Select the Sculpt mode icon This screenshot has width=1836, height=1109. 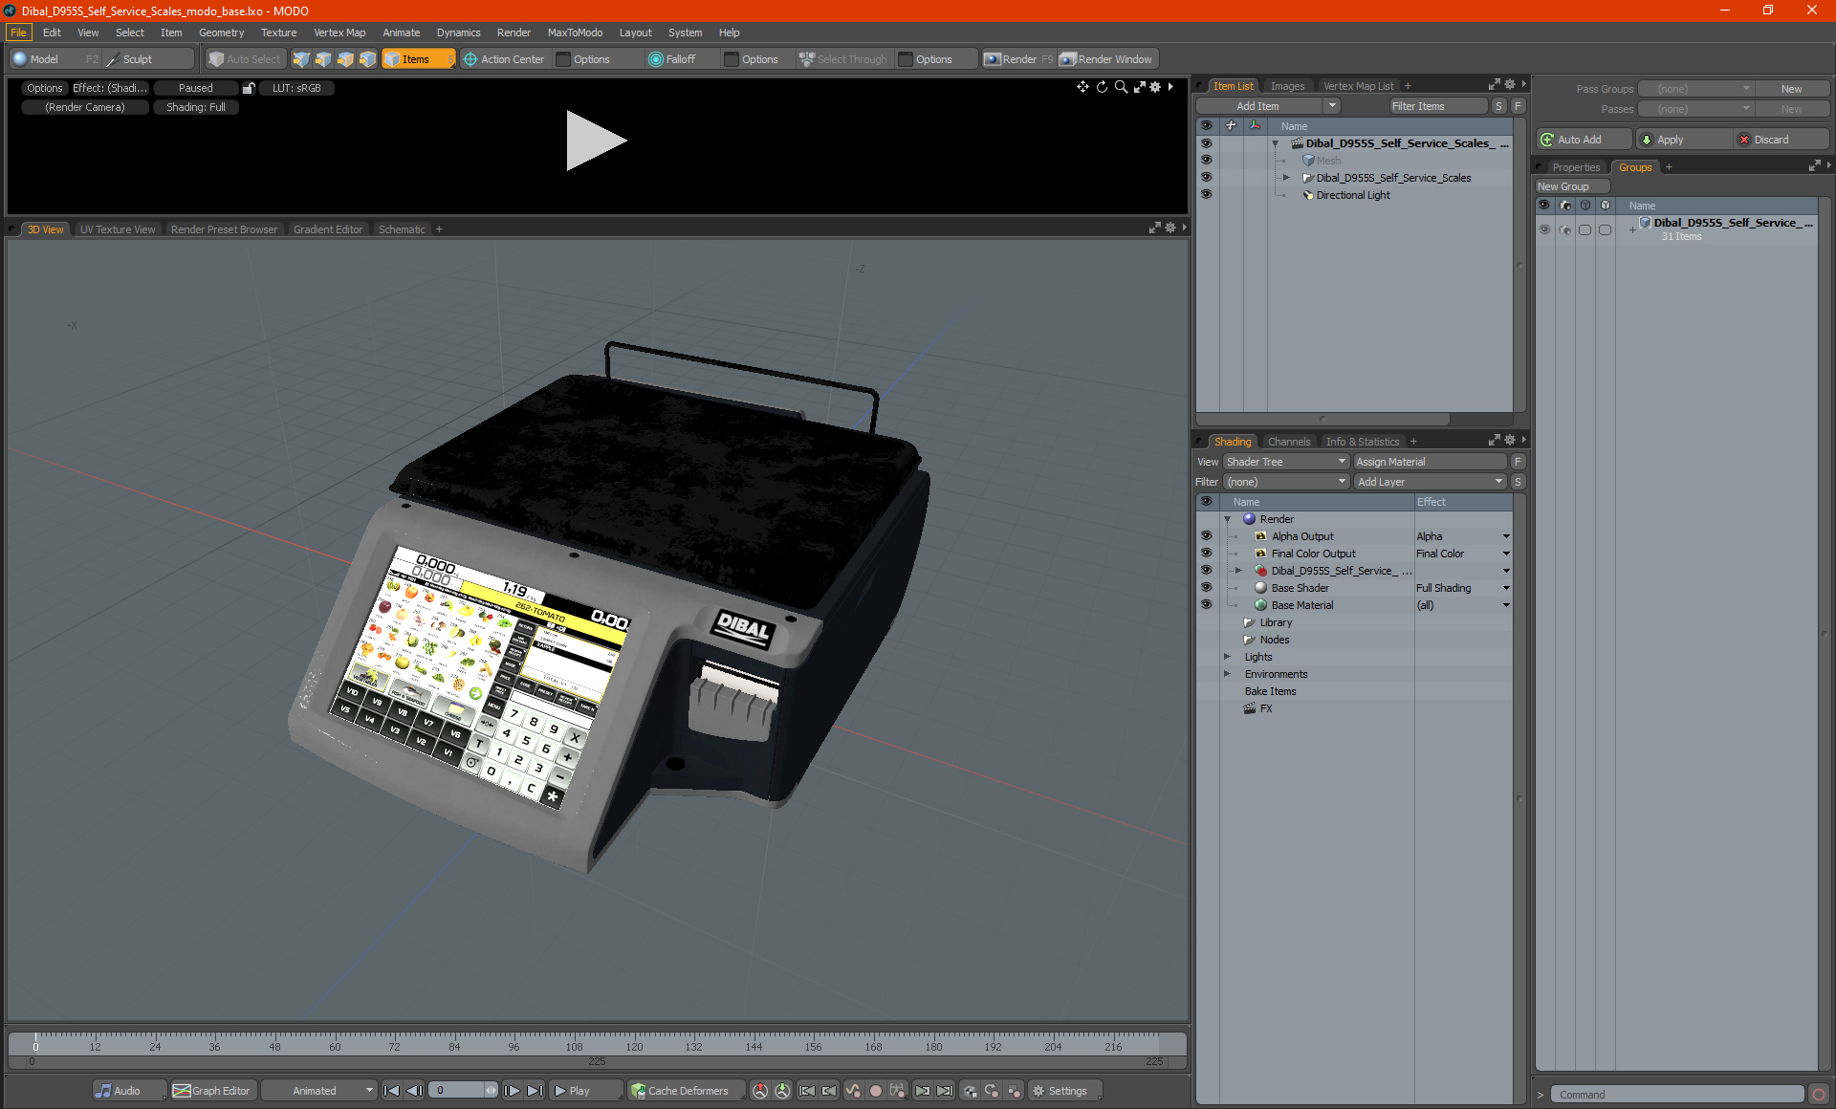point(114,59)
